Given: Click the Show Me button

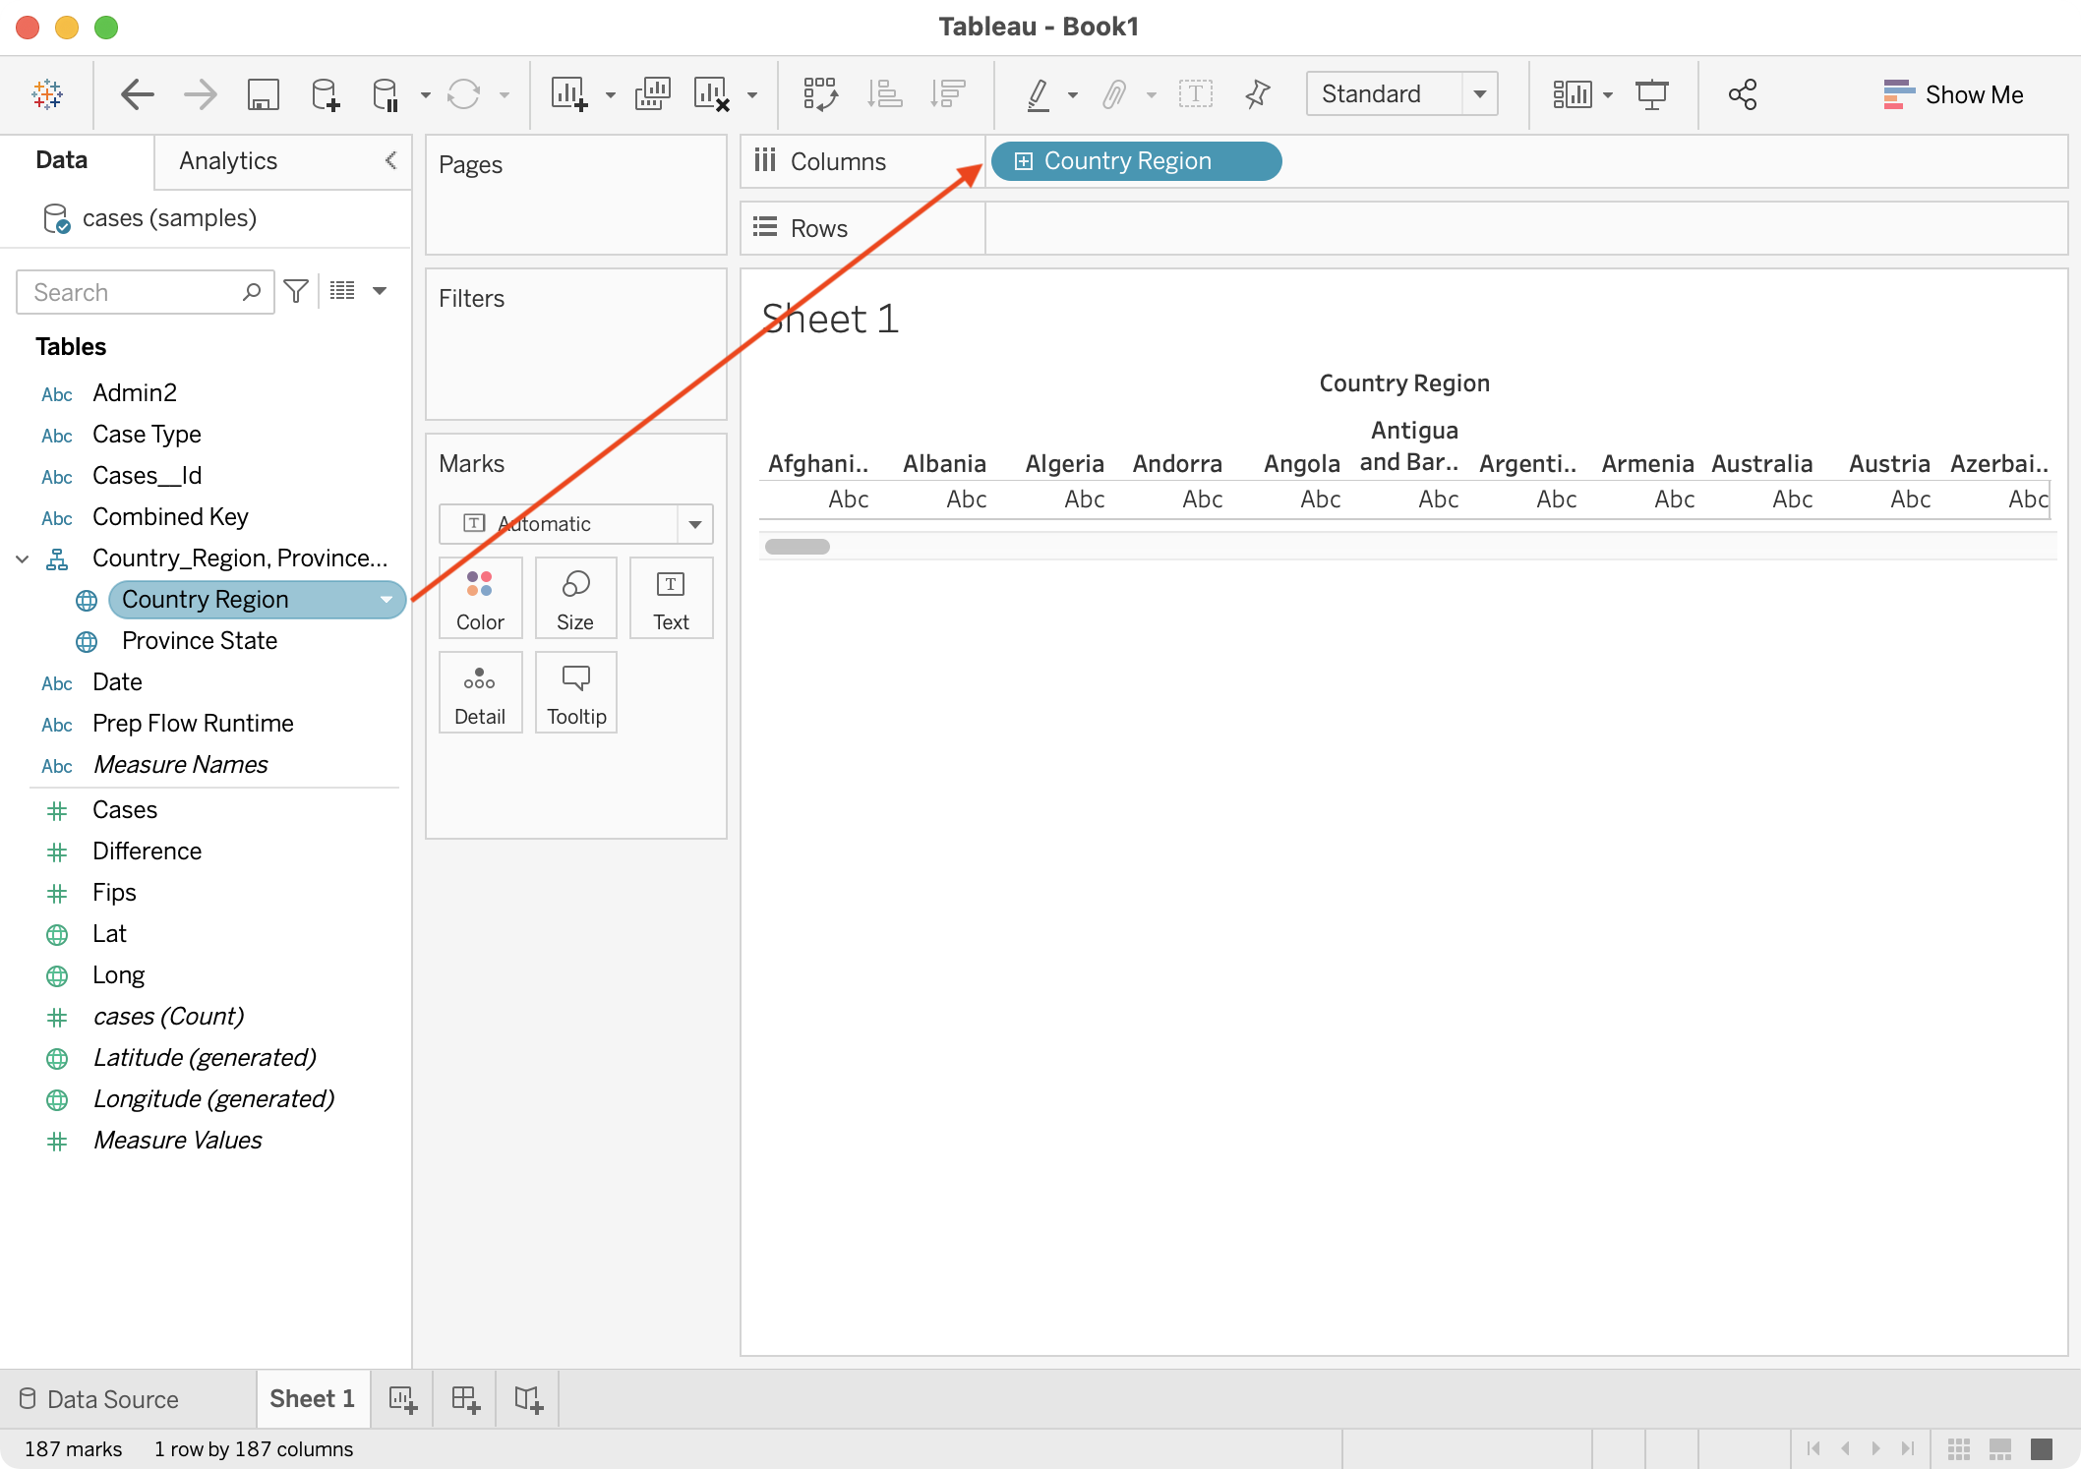Looking at the screenshot, I should point(1953,94).
